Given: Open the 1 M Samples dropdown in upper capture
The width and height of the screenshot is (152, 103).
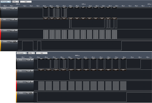Looking at the screenshot, I should click(6, 2).
